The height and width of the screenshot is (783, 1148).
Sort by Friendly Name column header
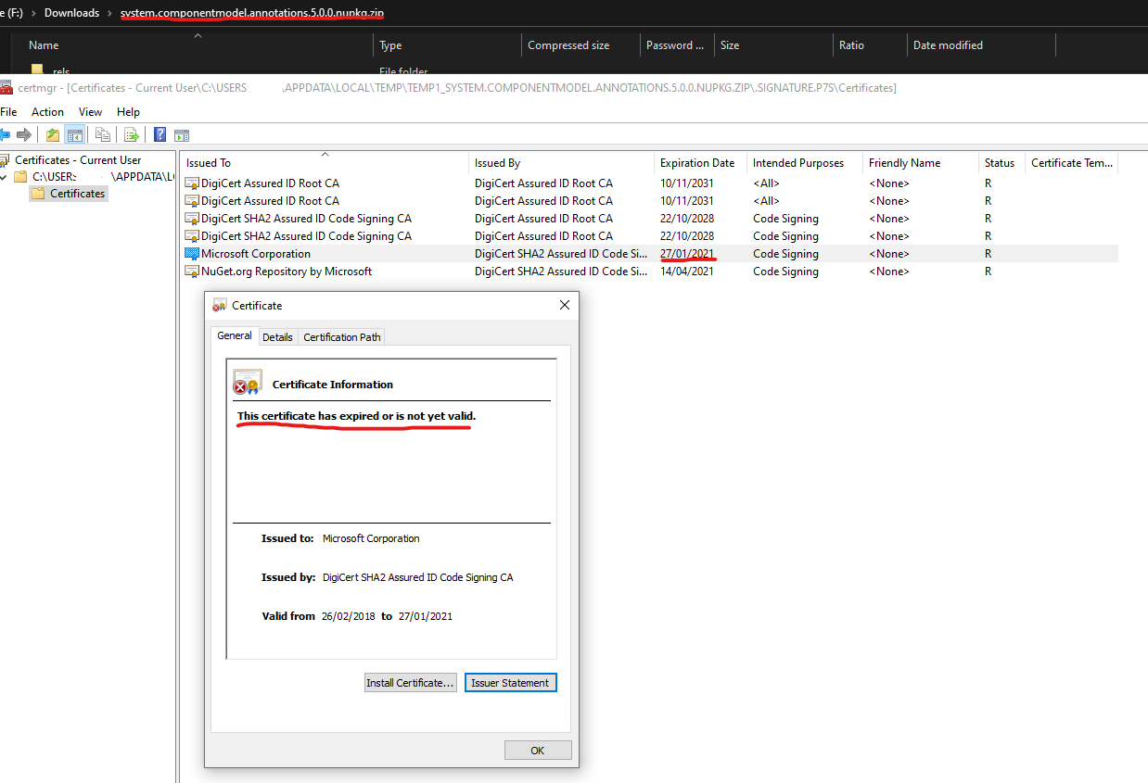click(921, 163)
